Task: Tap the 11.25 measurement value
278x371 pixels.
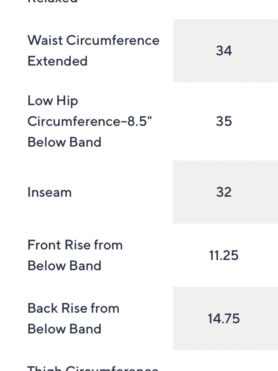Action: [224, 255]
